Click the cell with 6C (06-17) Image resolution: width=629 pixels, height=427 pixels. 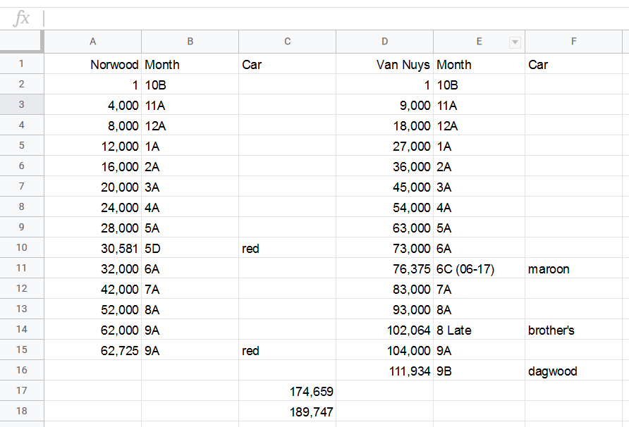pyautogui.click(x=479, y=269)
